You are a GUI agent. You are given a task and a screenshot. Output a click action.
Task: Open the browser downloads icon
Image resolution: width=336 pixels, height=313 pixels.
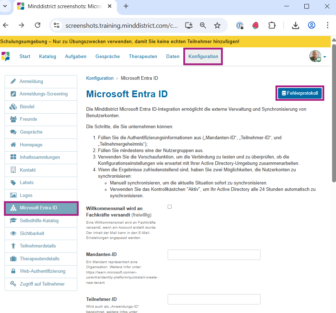coord(295,25)
